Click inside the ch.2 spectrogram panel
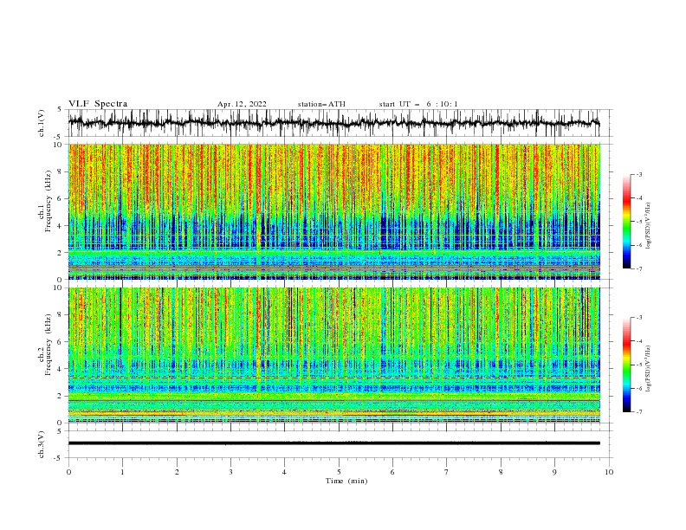686x530 pixels. pyautogui.click(x=334, y=355)
